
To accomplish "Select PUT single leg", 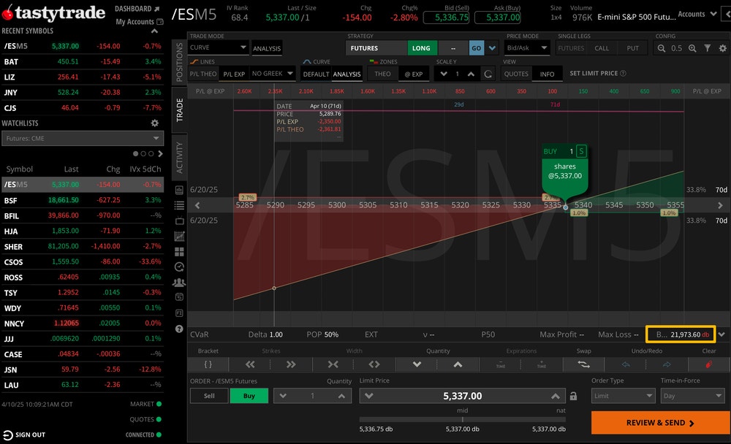I will (x=632, y=48).
